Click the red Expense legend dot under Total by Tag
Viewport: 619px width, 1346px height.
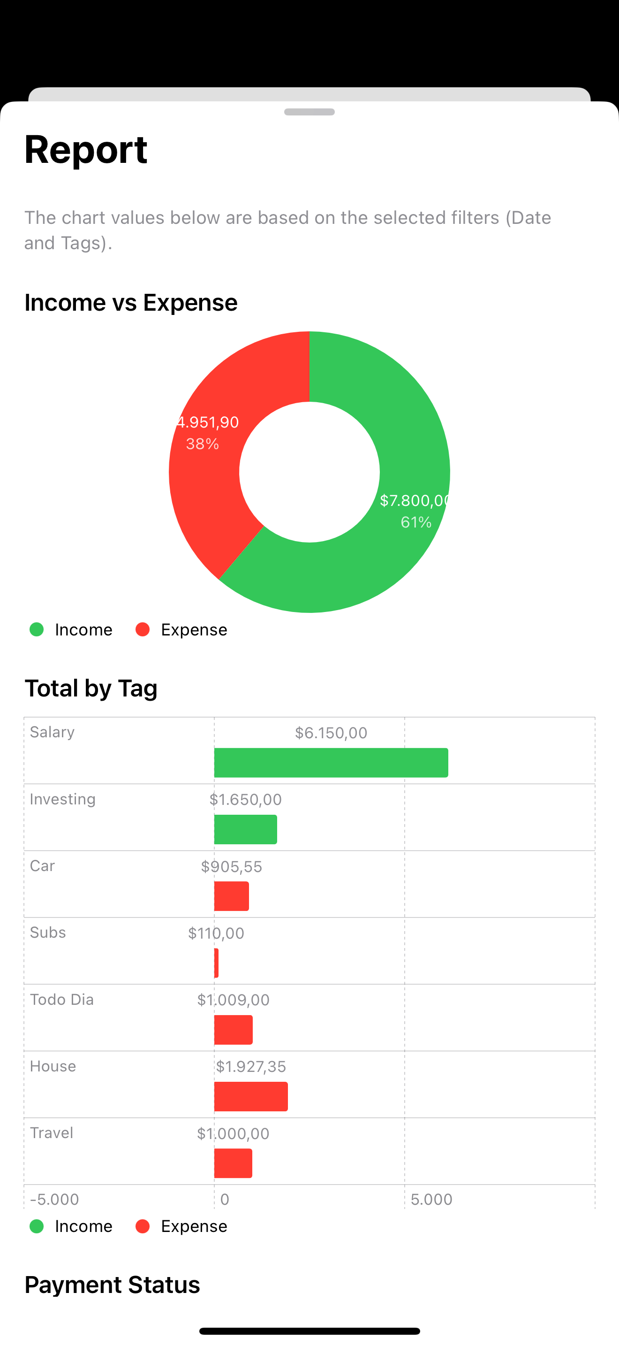click(x=143, y=1226)
